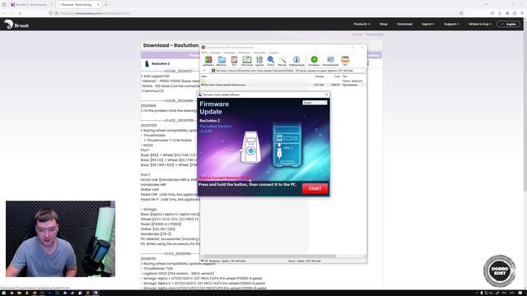
Task: Click WinRAR View (Просмотр) toolbar icon
Action: click(247, 61)
